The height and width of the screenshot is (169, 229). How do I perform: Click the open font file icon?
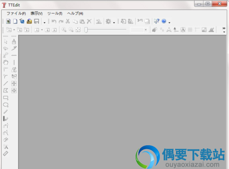(22, 21)
